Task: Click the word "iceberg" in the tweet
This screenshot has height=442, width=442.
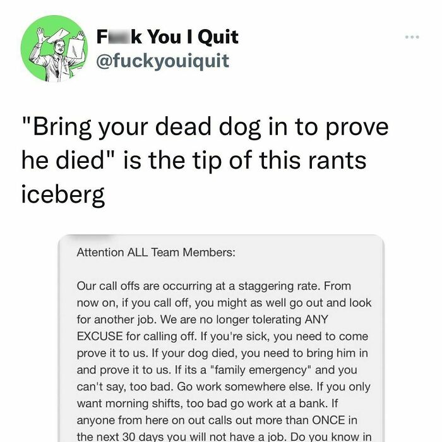Action: click(63, 196)
